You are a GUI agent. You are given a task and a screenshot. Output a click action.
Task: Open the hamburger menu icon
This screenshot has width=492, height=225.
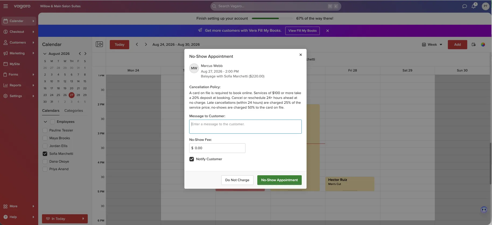5,6
